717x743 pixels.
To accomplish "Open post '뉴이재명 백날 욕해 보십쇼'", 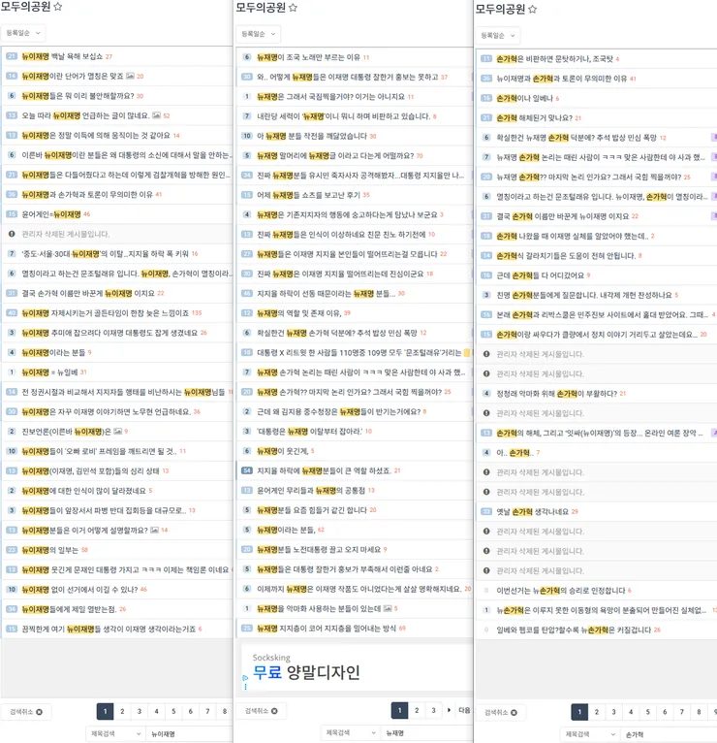I will click(62, 56).
